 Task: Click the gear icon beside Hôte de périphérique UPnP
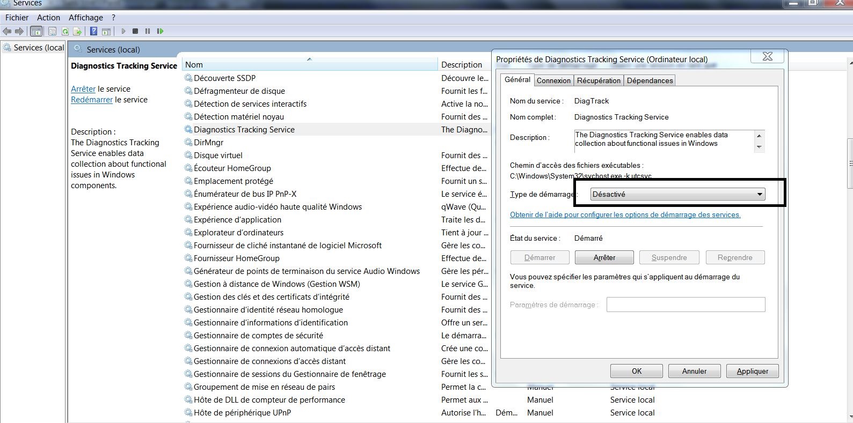188,412
